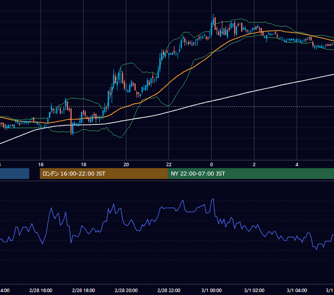This screenshot has height=295, width=334.
Task: Click the ロンドン 16:00-22:00 JST session bar
Action: coord(104,174)
